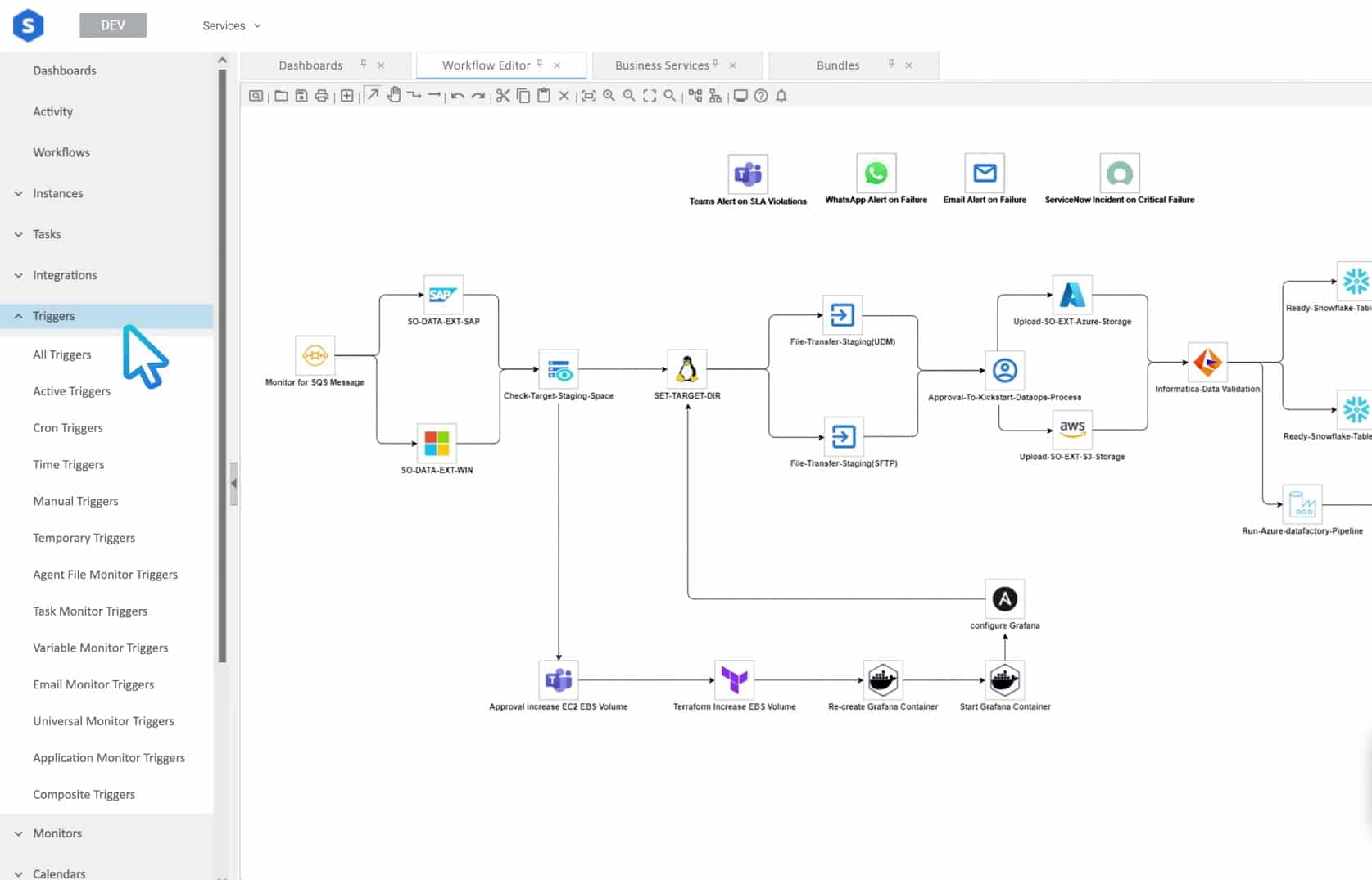
Task: Expand the Instances section
Action: [18, 193]
